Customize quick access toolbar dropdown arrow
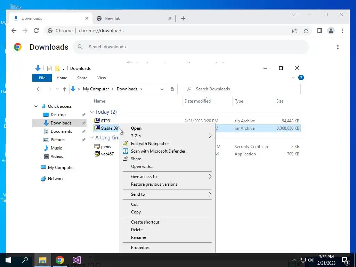 [63, 68]
